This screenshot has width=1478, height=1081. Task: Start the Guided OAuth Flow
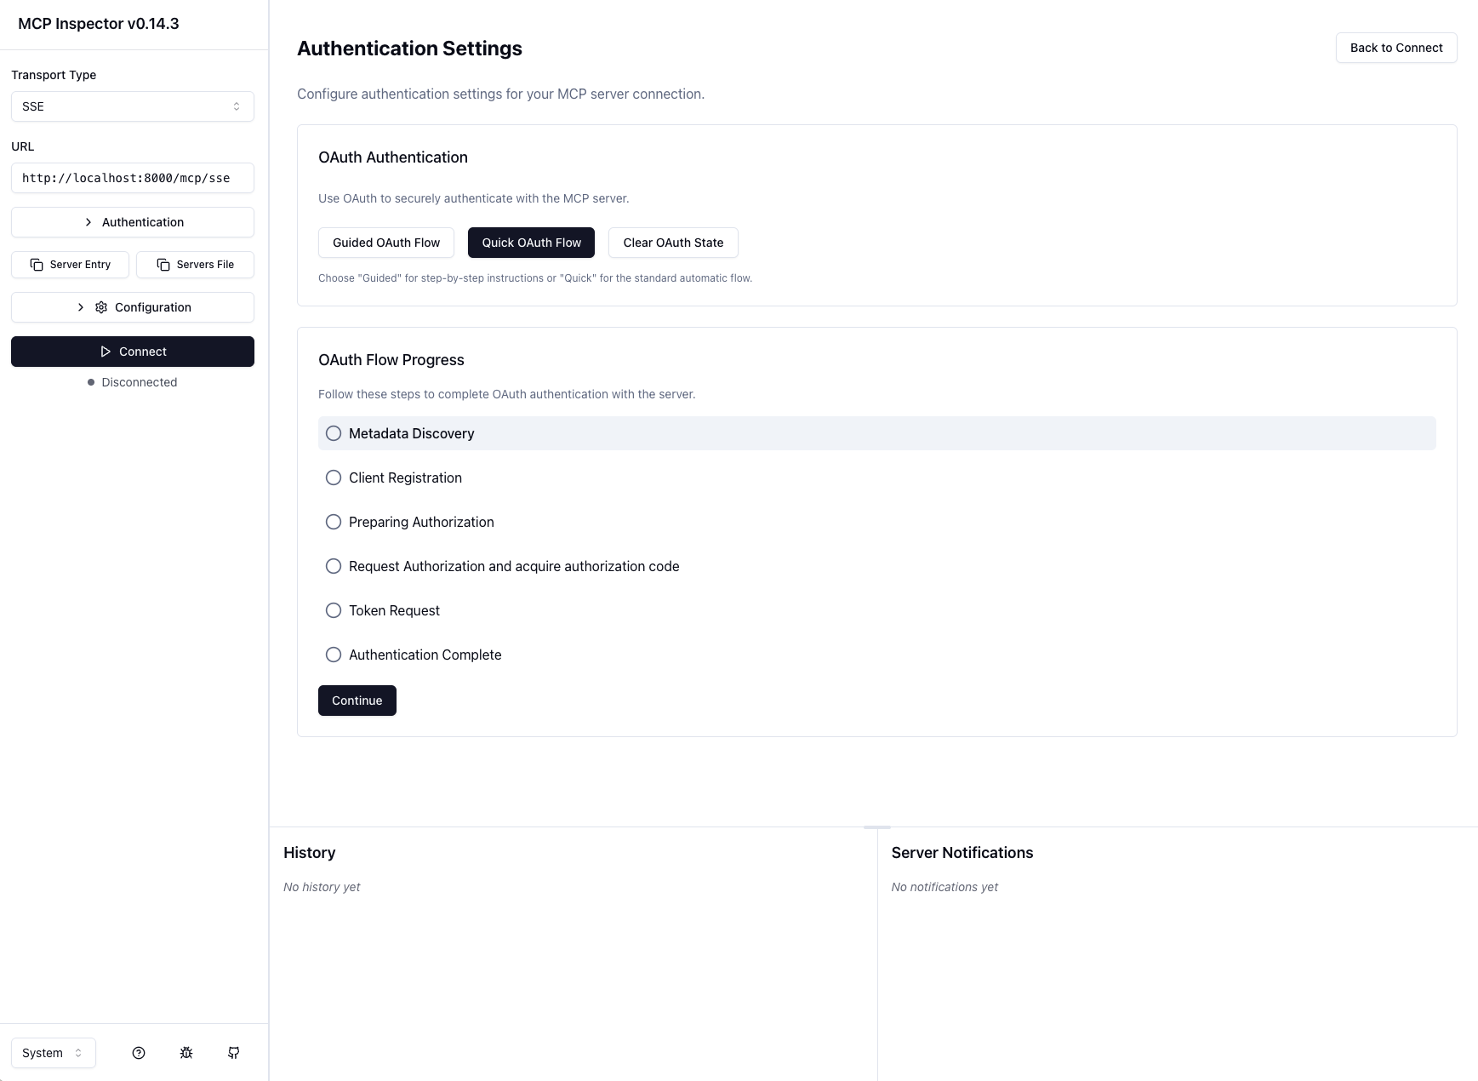(386, 243)
